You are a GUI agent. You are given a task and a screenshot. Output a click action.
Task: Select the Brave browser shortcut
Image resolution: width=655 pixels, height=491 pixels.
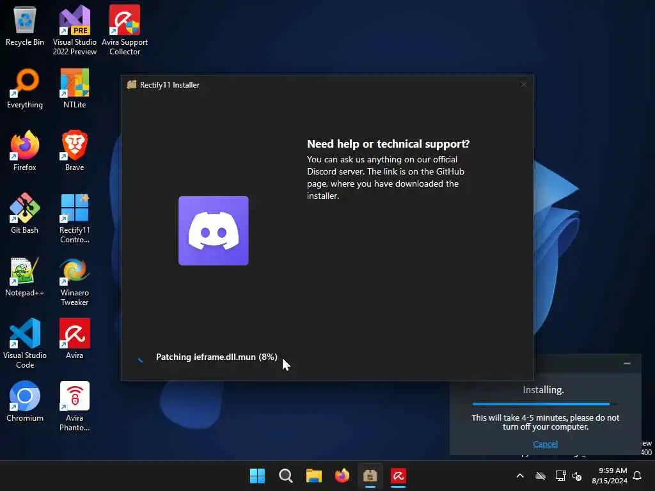tap(74, 151)
